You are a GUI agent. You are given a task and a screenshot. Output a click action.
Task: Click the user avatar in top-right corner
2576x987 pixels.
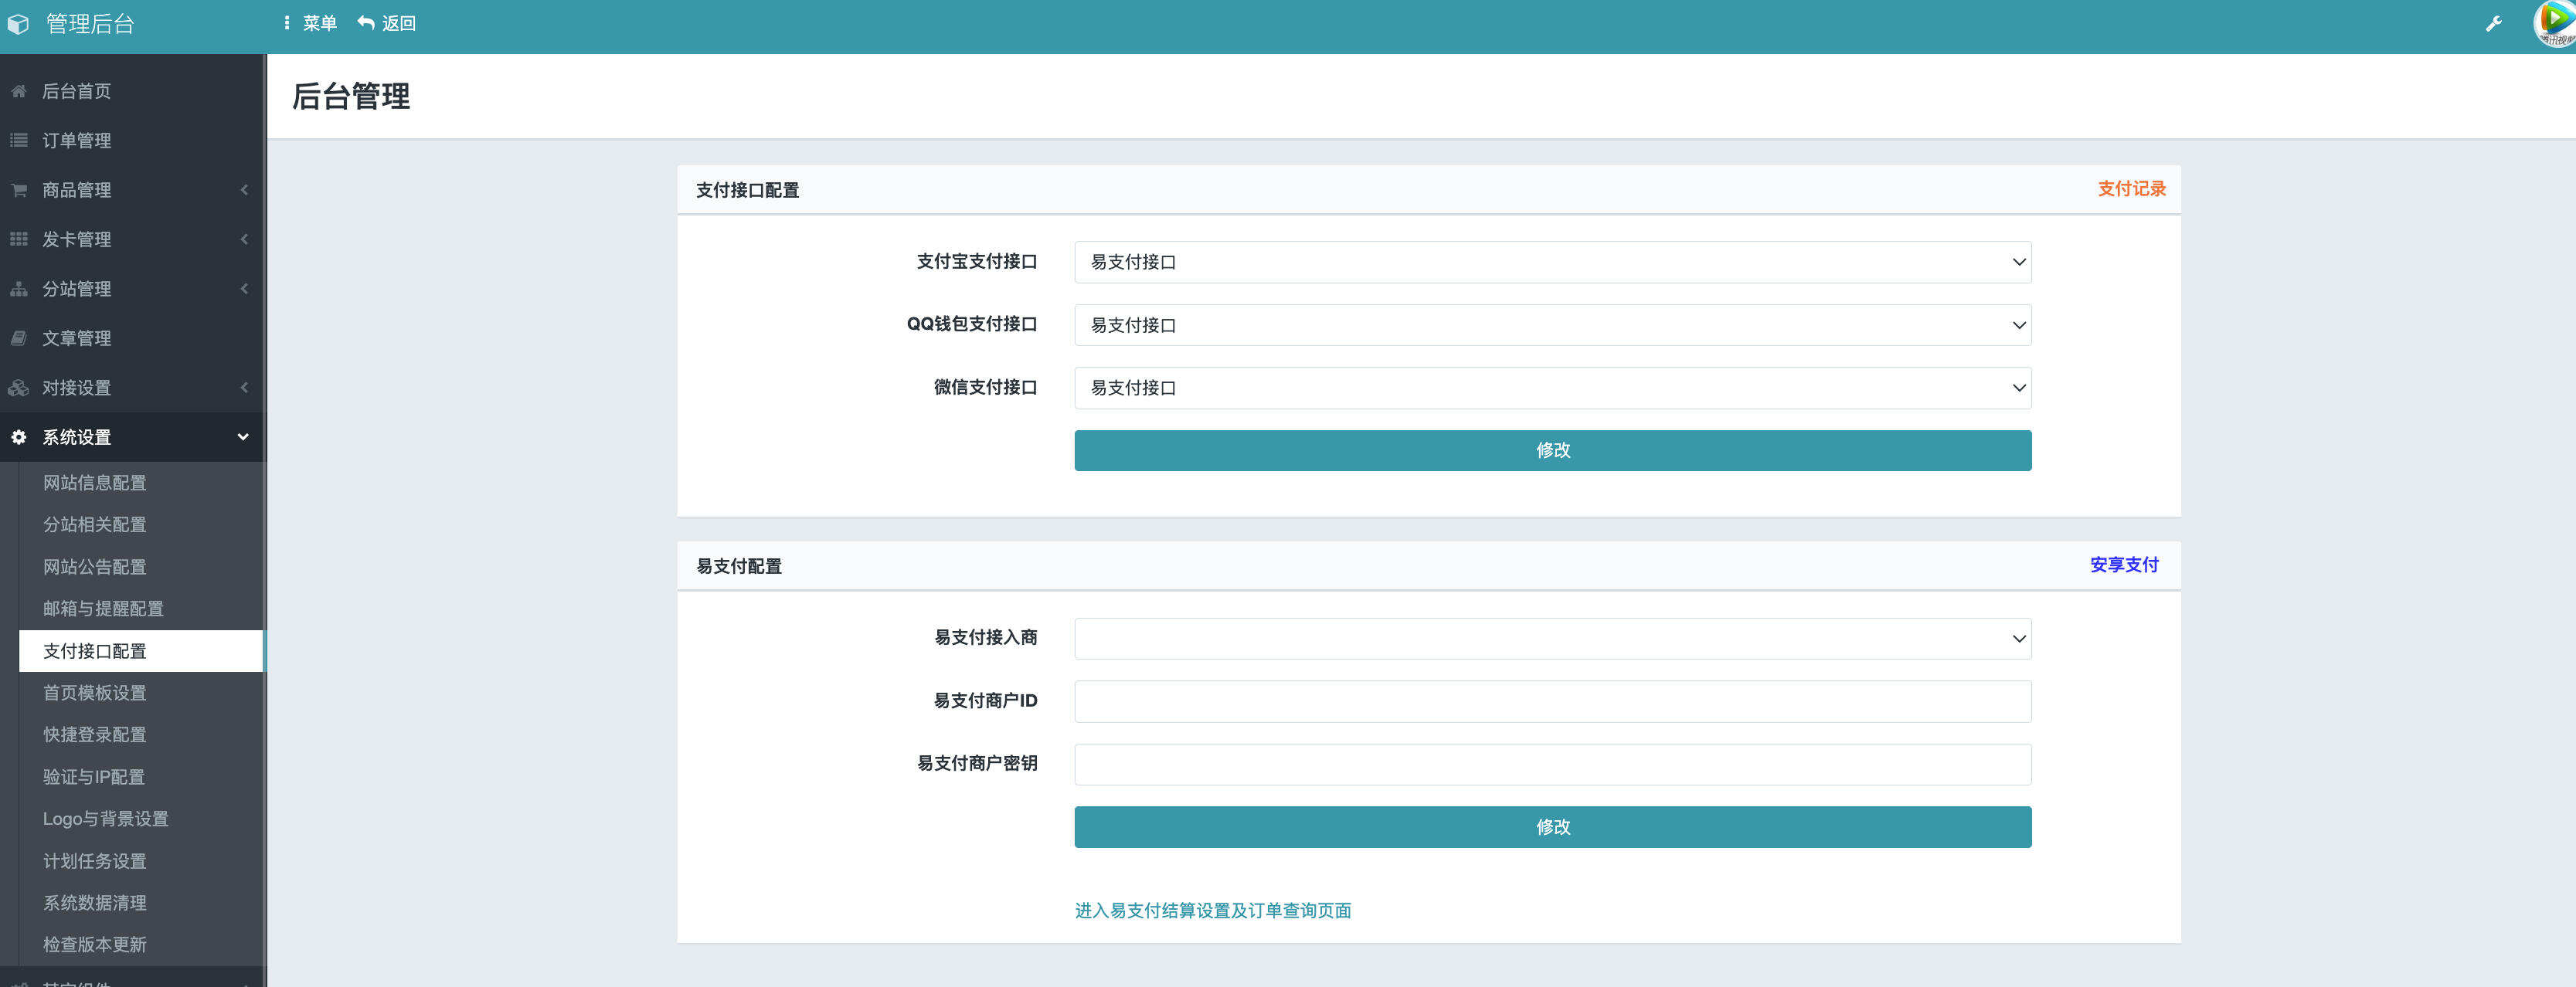[x=2554, y=24]
